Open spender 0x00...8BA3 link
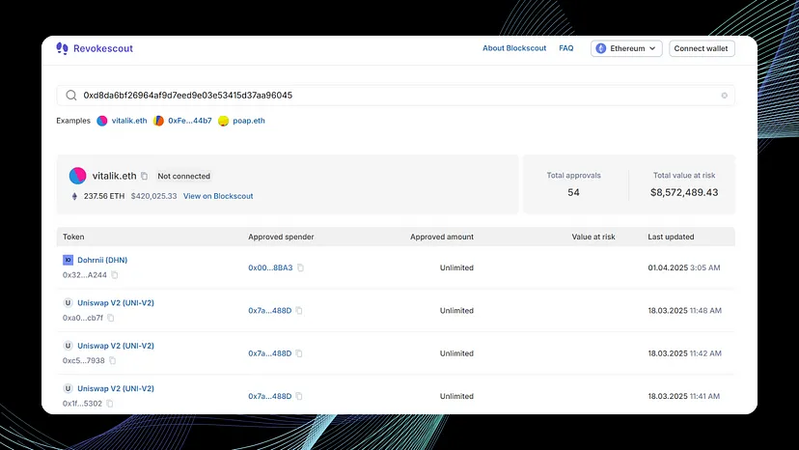The width and height of the screenshot is (799, 450). 270,267
